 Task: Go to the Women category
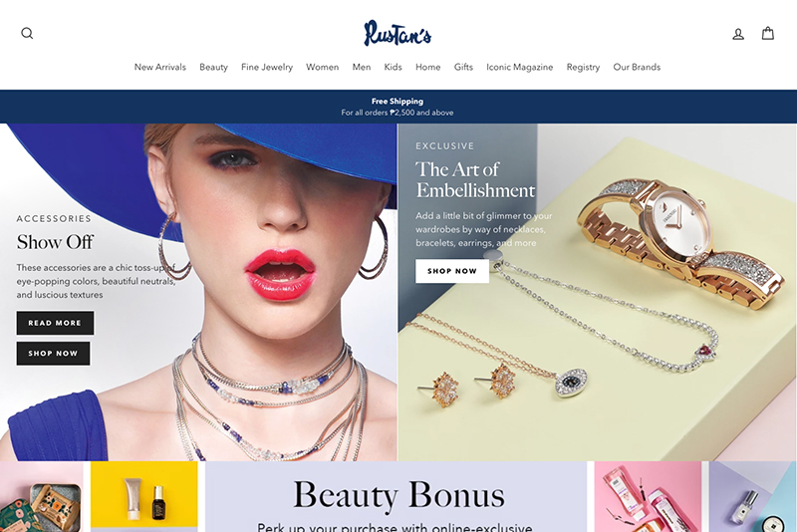[322, 67]
